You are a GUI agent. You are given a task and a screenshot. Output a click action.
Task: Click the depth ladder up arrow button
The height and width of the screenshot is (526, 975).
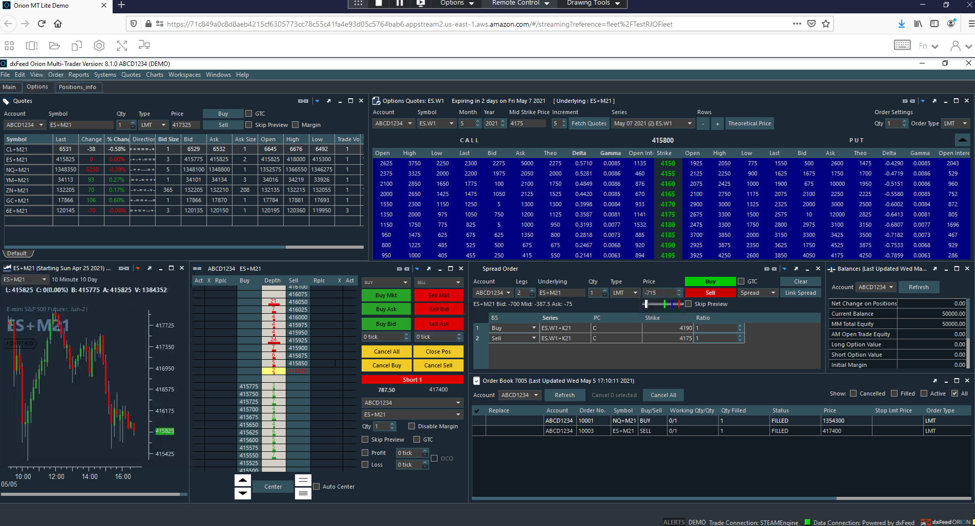(x=243, y=480)
